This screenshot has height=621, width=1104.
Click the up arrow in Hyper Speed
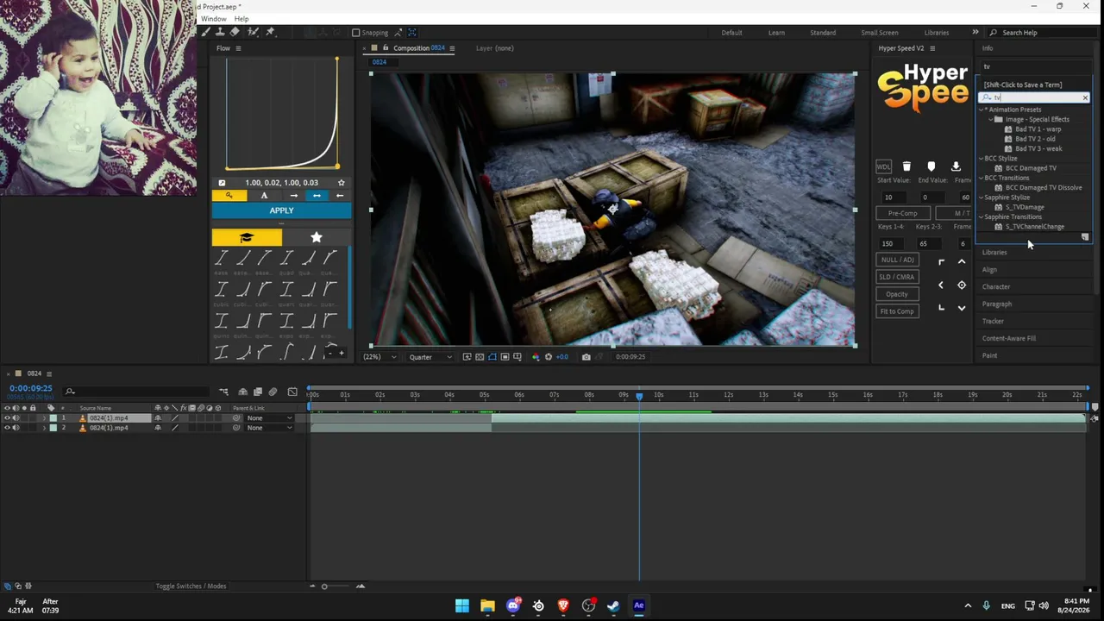(962, 262)
